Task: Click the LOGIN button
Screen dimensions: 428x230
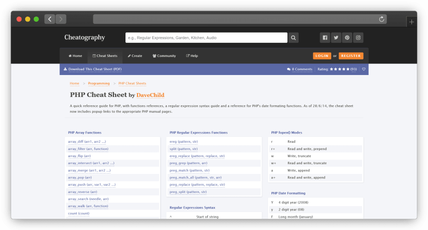Action: coord(322,56)
